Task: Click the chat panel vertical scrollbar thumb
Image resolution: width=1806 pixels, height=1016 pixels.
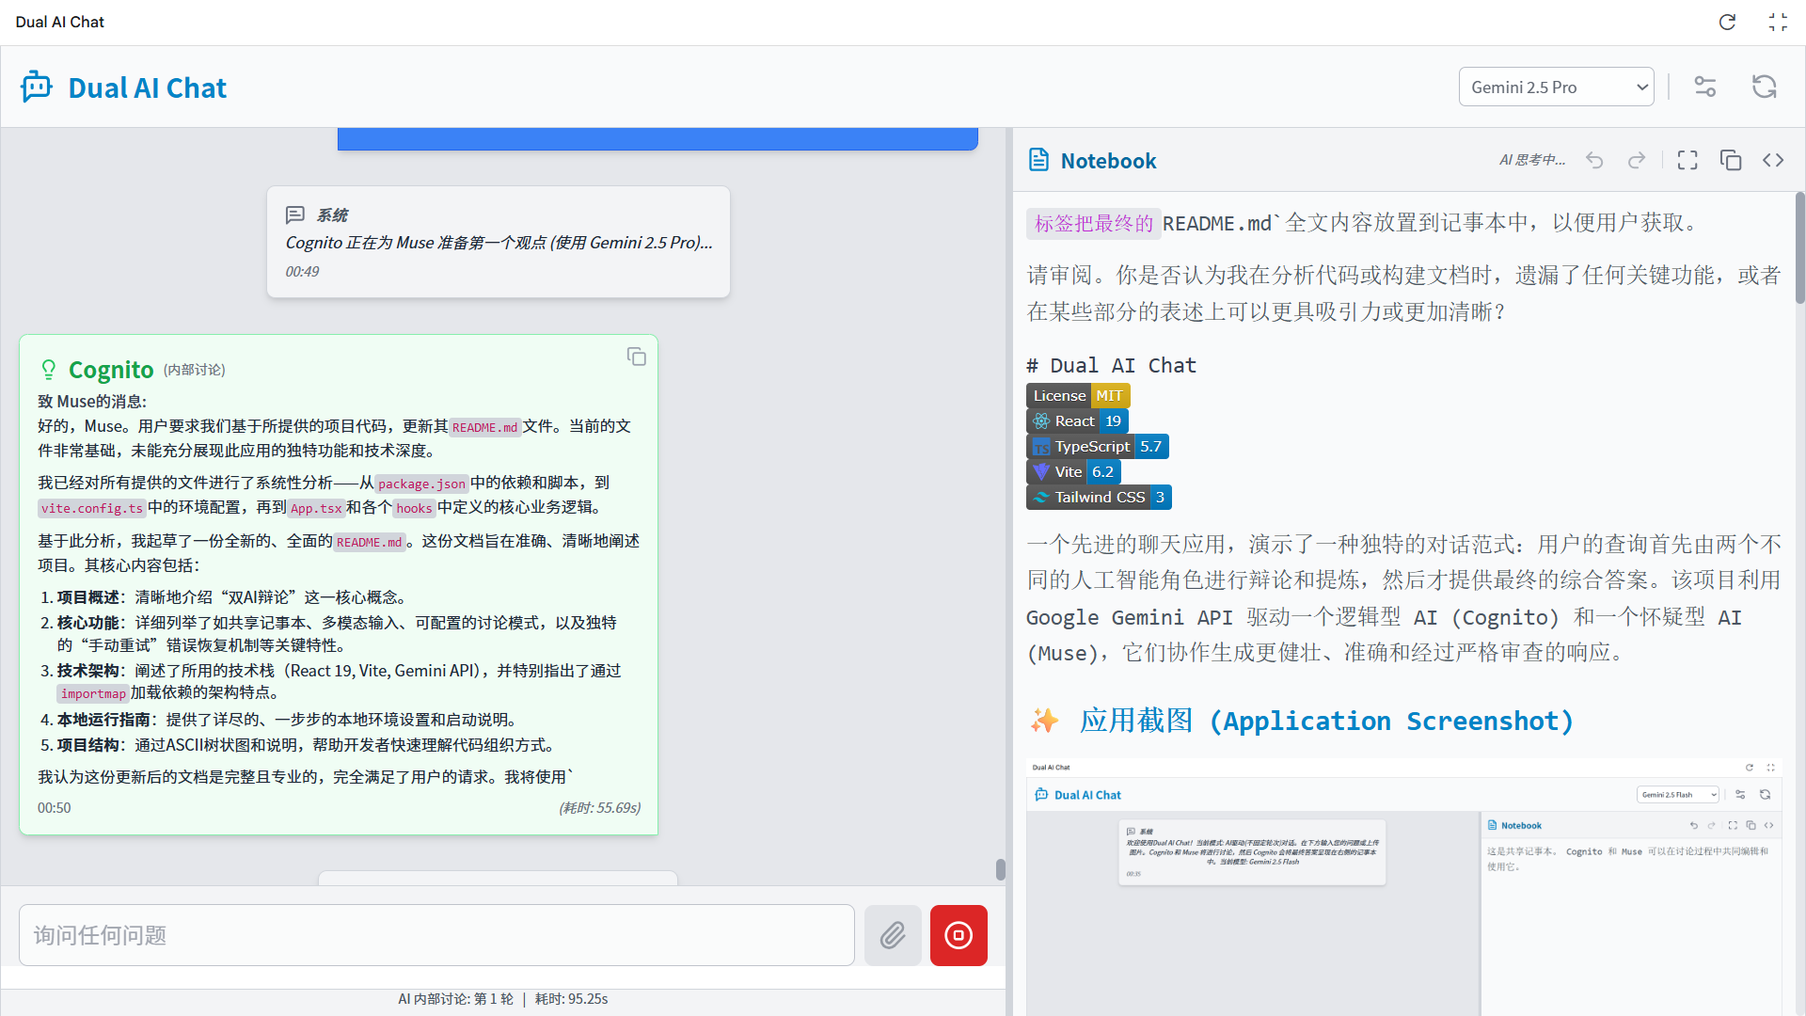Action: tap(1001, 869)
